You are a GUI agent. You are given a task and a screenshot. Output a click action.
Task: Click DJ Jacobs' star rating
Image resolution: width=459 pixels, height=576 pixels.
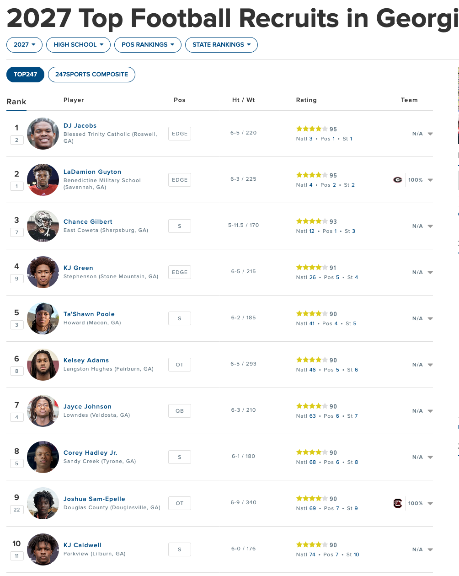(x=312, y=129)
